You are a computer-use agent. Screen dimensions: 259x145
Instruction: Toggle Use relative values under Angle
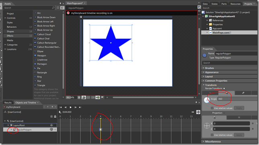pyautogui.click(x=212, y=108)
